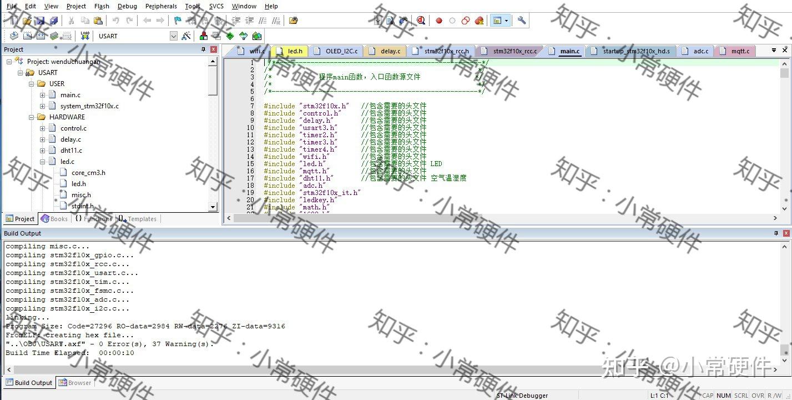Click the Save All icon
The height and width of the screenshot is (400, 792).
(54, 21)
